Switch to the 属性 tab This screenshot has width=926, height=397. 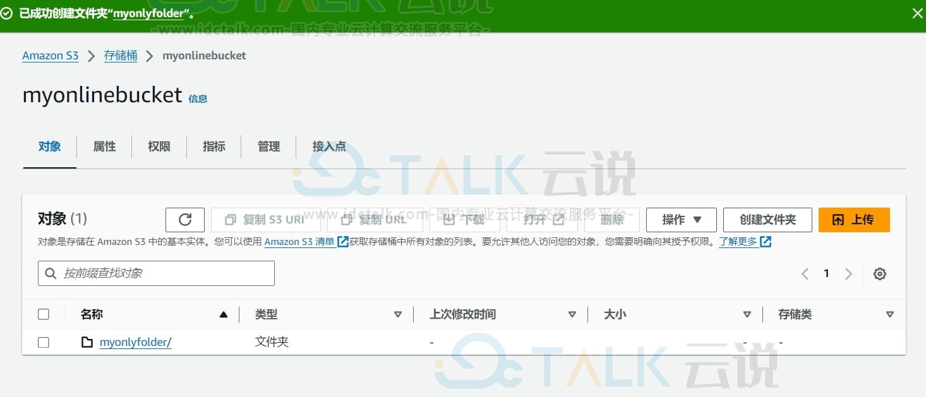(104, 146)
